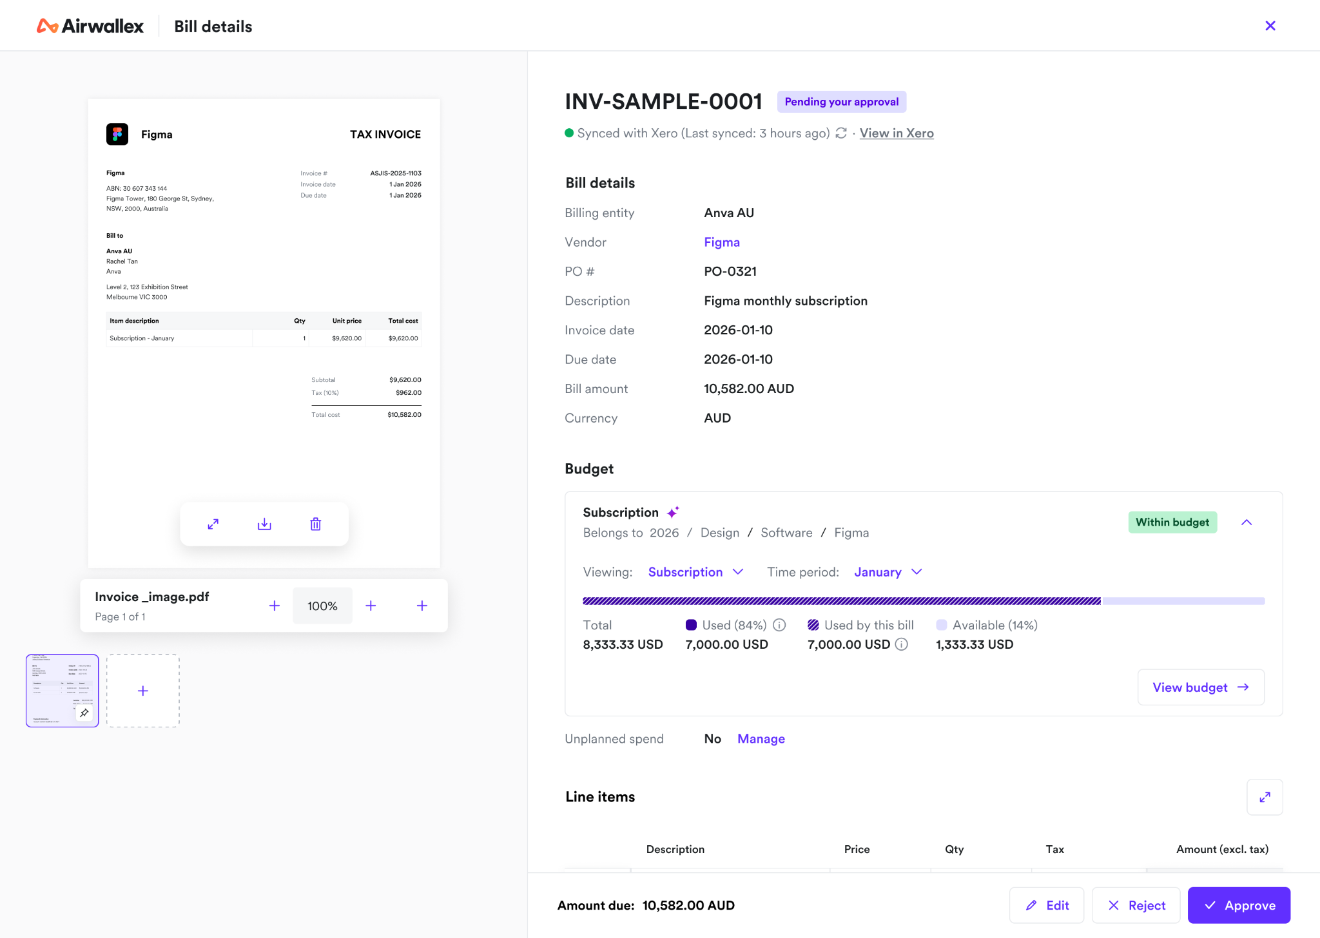Click Manage for unplanned spend

pos(761,739)
